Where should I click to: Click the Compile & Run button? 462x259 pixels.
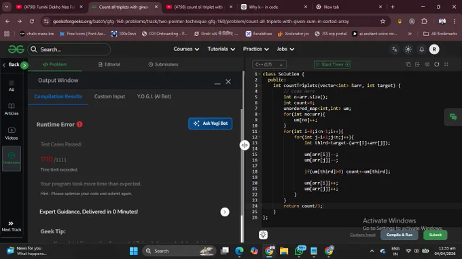[x=399, y=235]
